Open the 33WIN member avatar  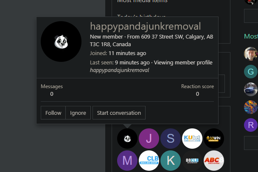(x=214, y=139)
